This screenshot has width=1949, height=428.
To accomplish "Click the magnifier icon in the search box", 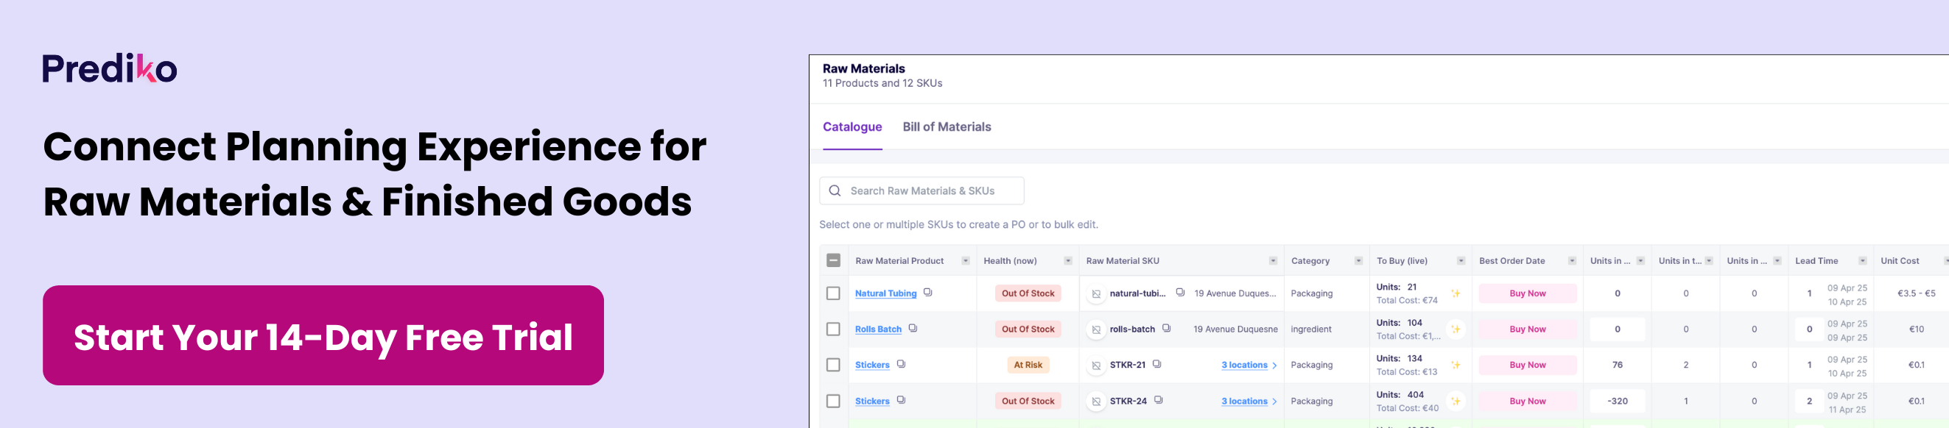I will (x=835, y=191).
